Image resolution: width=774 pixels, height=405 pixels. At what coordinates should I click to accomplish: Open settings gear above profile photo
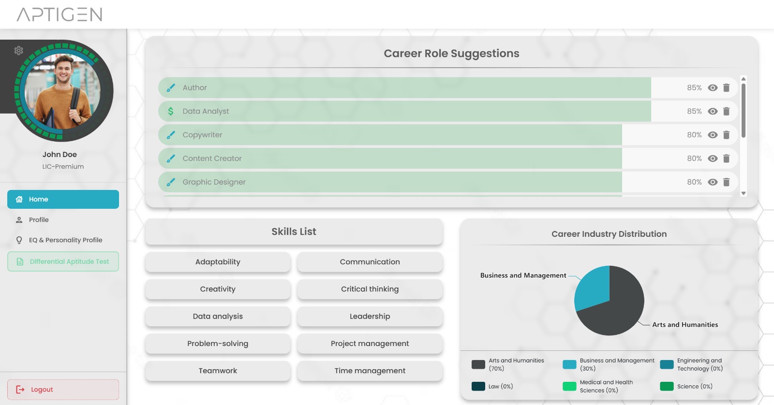pos(19,51)
